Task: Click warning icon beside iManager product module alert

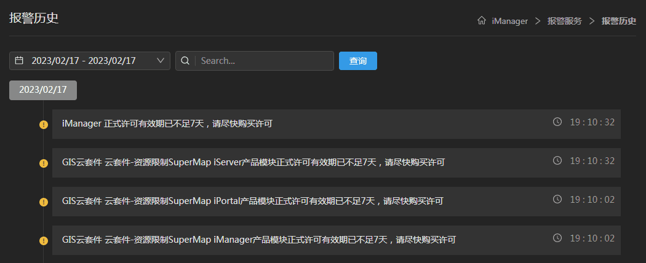Action: click(x=43, y=241)
